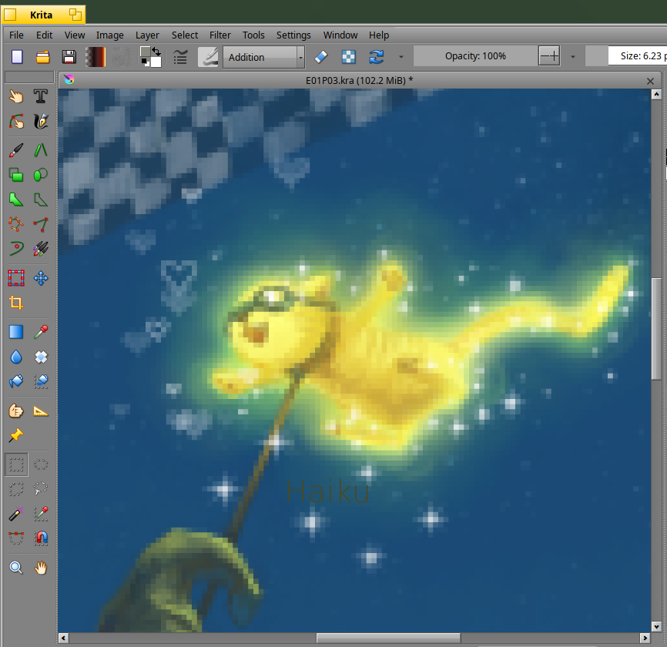The width and height of the screenshot is (667, 647).
Task: Select the Calligraphy tool
Action: point(41,122)
